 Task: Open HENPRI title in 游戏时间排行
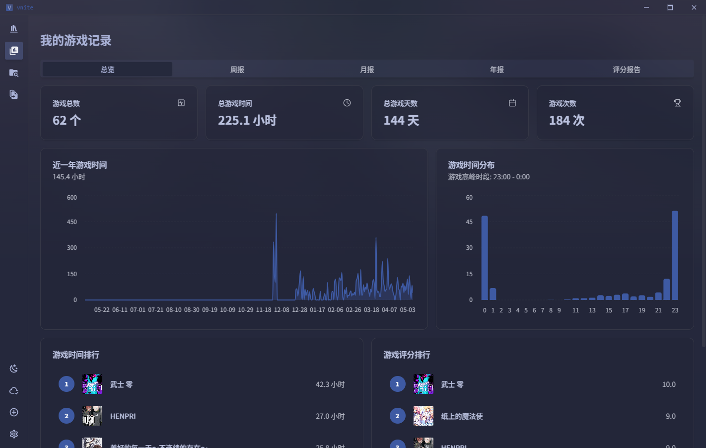point(123,416)
